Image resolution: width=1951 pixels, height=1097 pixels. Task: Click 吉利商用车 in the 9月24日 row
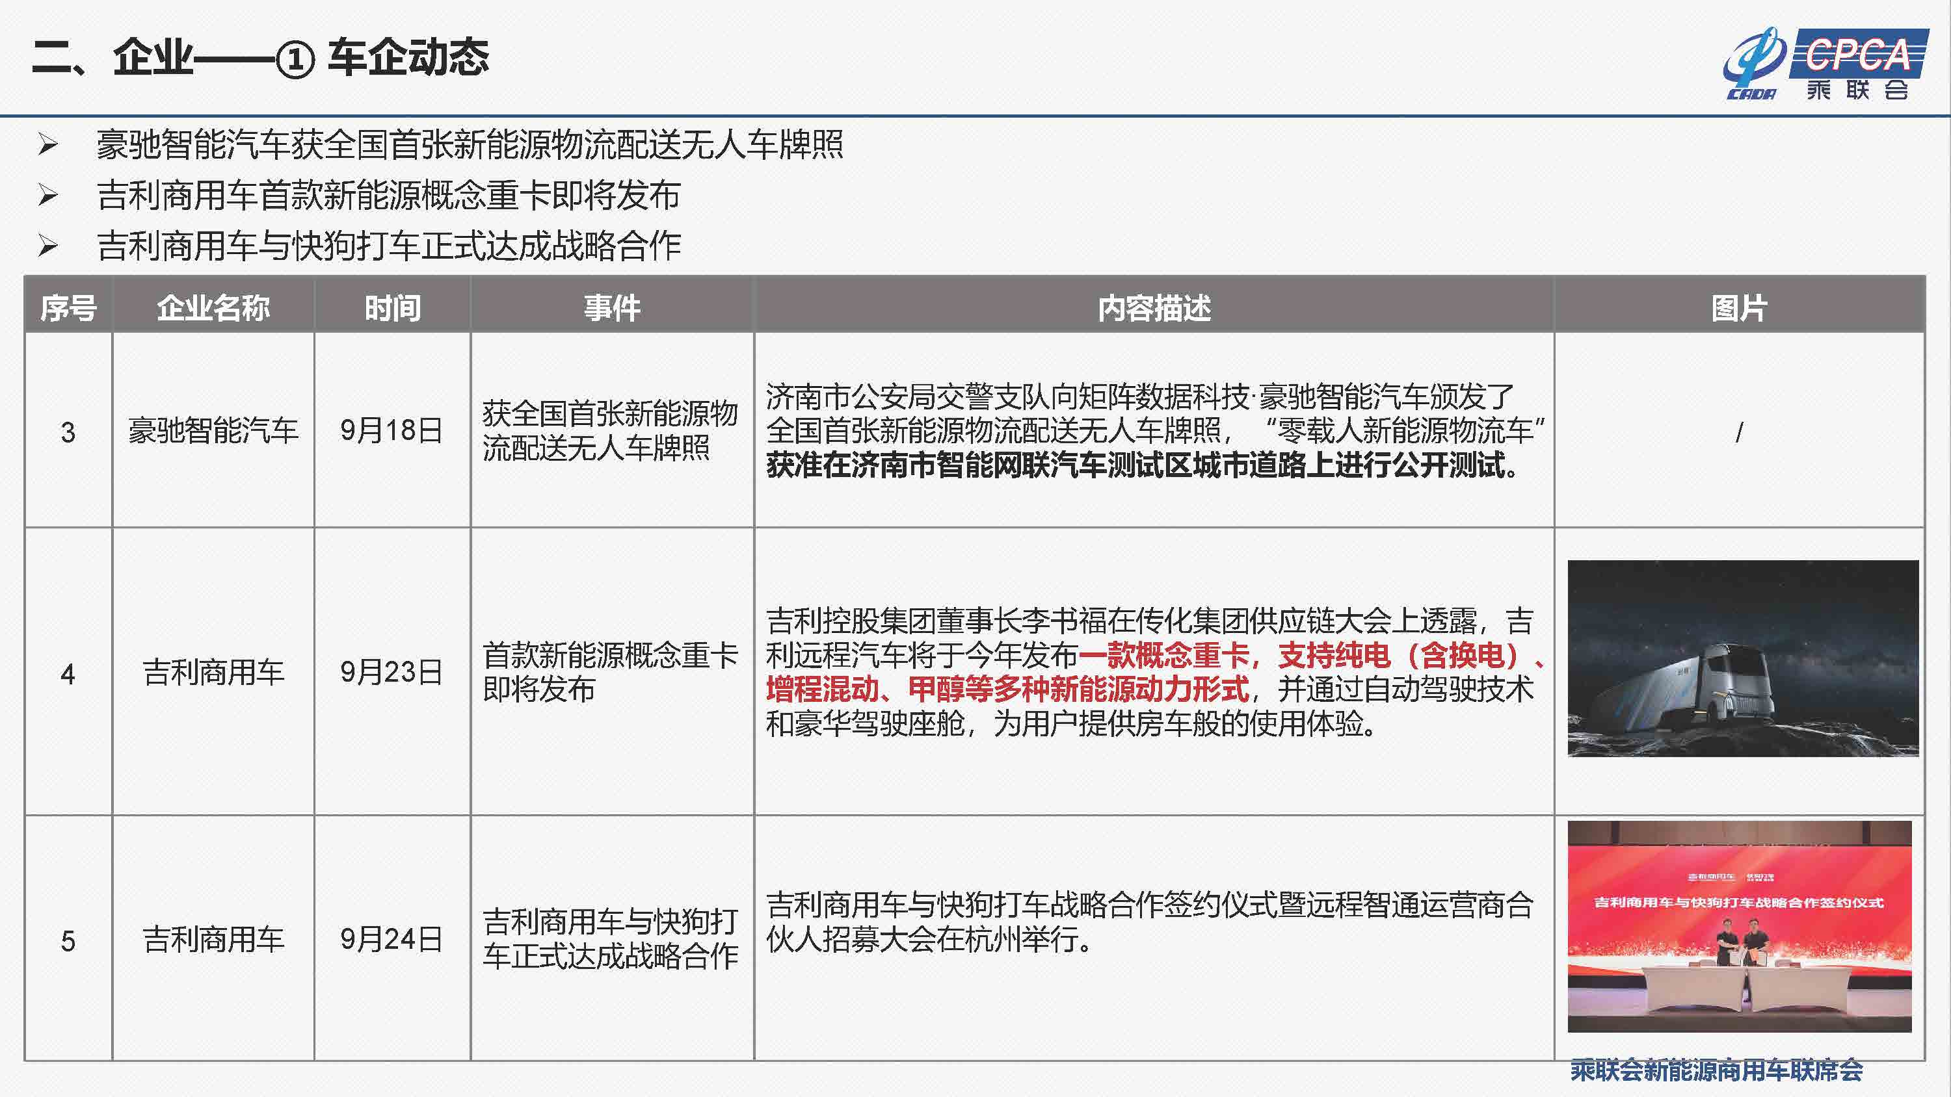pyautogui.click(x=213, y=939)
